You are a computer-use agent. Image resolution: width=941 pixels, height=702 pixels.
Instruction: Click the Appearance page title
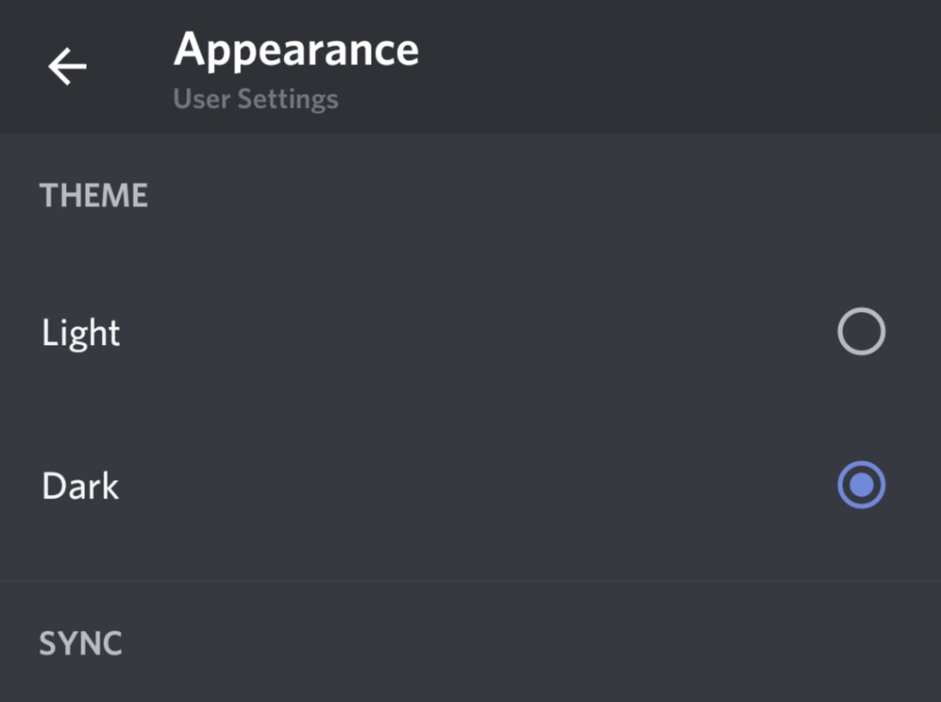coord(296,52)
